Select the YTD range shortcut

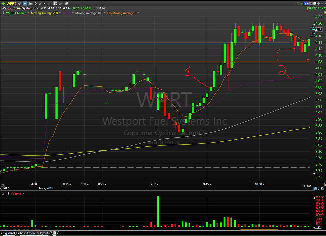(10, 229)
